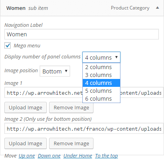
Task: Remove the Image 1 picture
Action: tap(71, 107)
